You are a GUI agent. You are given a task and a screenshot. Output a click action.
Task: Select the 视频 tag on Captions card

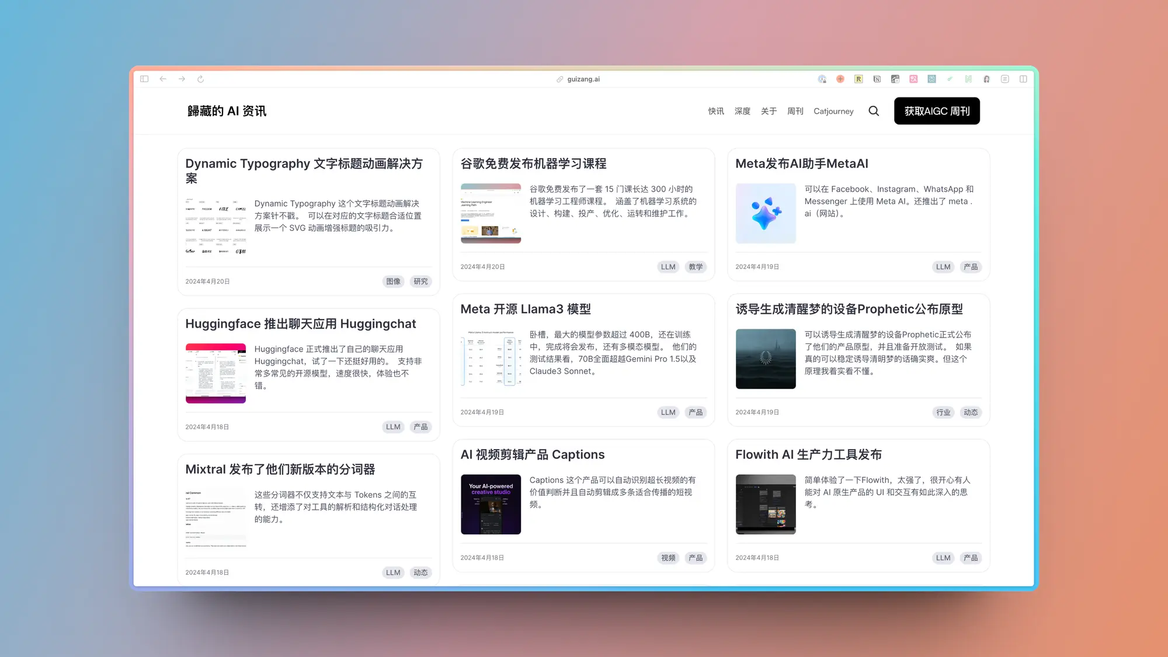[x=668, y=558]
